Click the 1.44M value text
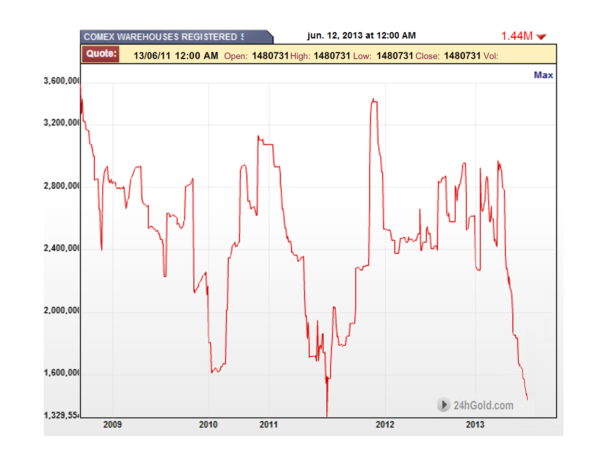610x462 pixels. pos(517,36)
